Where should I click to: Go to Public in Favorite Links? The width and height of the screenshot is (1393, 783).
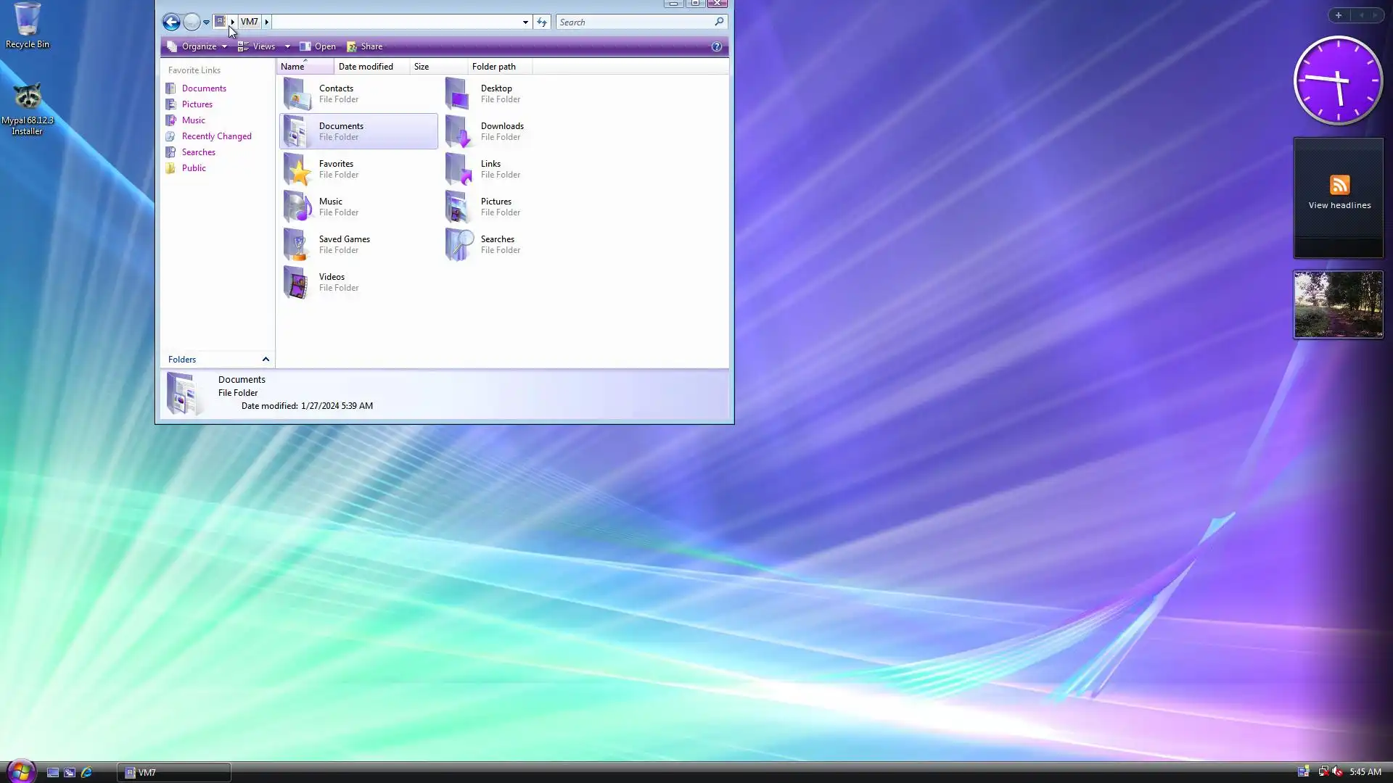(x=194, y=168)
